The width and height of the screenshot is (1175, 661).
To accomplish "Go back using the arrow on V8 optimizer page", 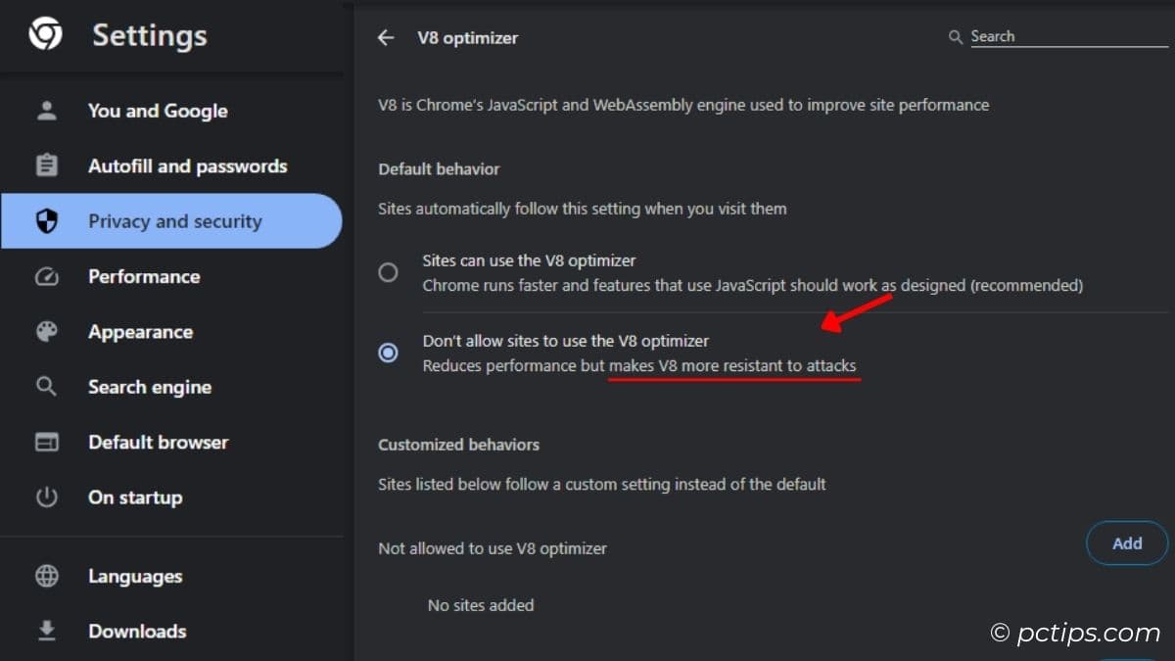I will click(385, 37).
